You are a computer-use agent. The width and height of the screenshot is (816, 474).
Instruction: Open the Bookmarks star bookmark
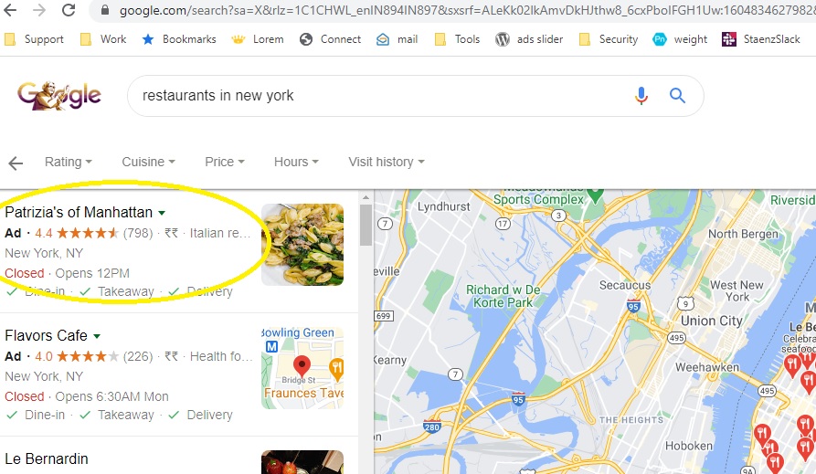[x=179, y=39]
